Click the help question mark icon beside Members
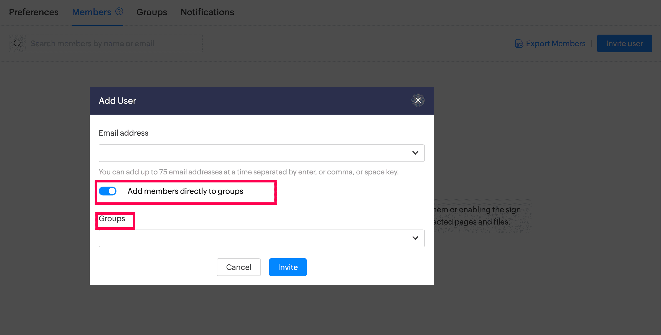Image resolution: width=661 pixels, height=335 pixels. click(119, 12)
